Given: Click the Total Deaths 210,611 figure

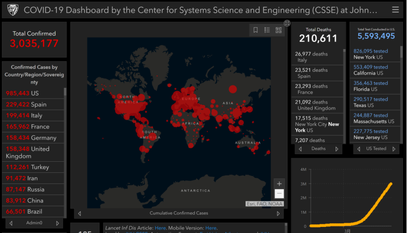Looking at the screenshot, I should coord(318,38).
